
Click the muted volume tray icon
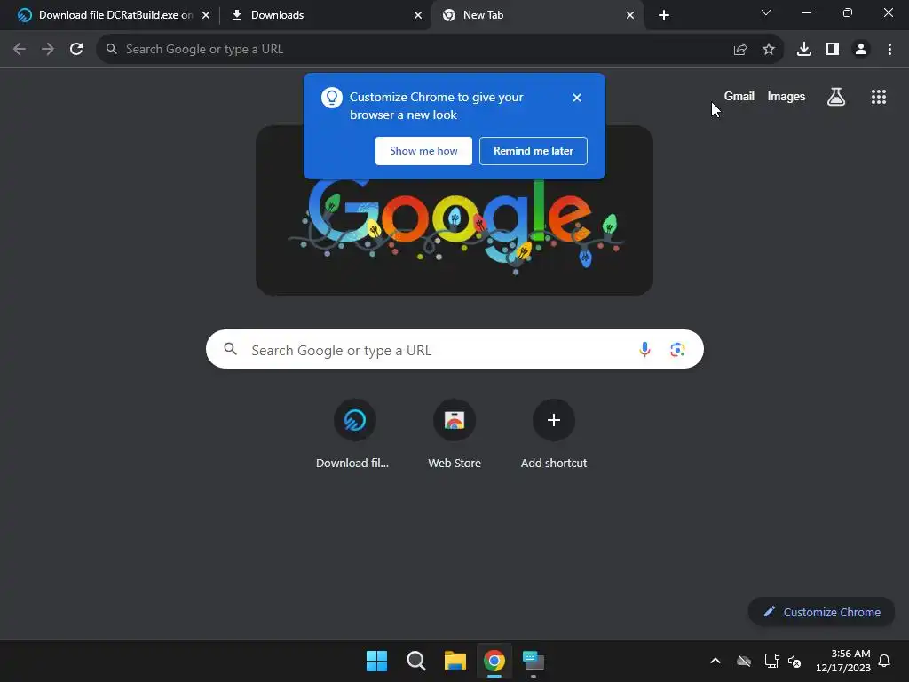coord(794,661)
